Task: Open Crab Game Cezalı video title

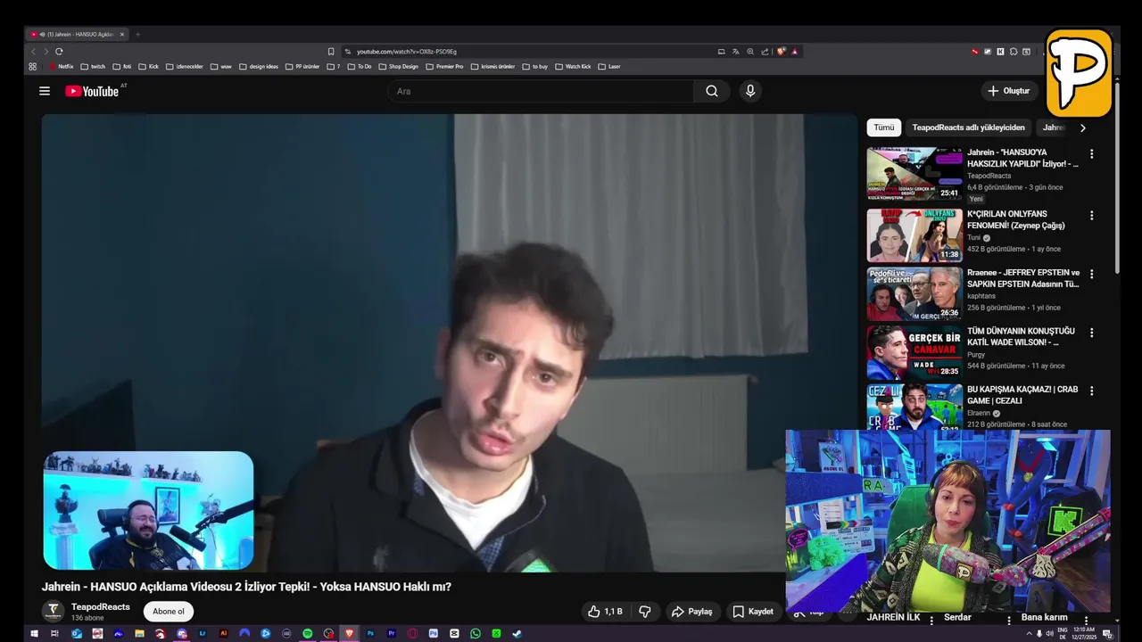Action: click(x=1022, y=395)
